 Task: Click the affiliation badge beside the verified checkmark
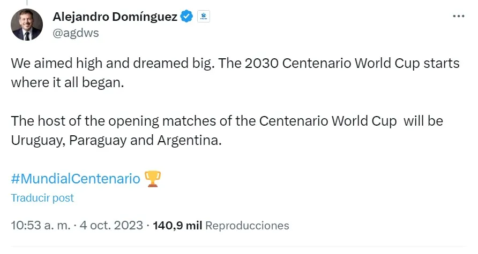(x=203, y=17)
